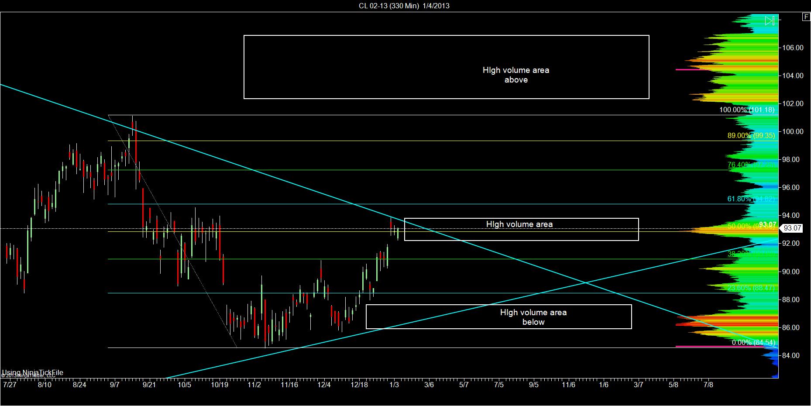Image resolution: width=811 pixels, height=406 pixels.
Task: Click the boxed F button at top right
Action: [806, 17]
